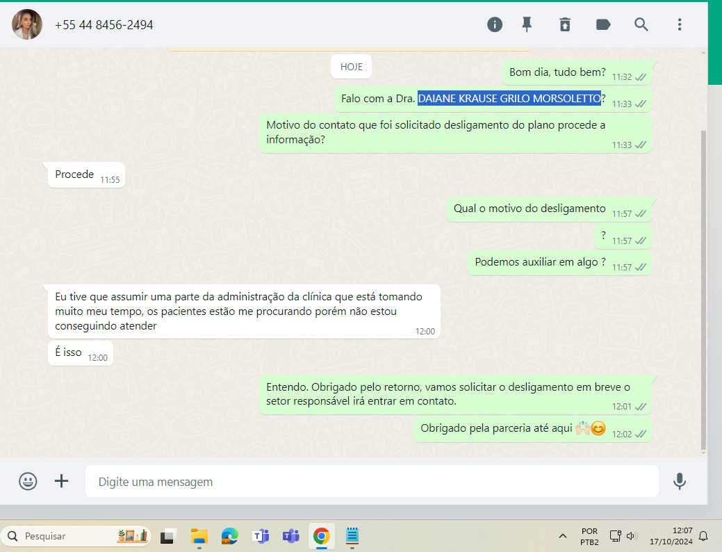
Task: Open contact profile photo
Action: click(x=26, y=24)
